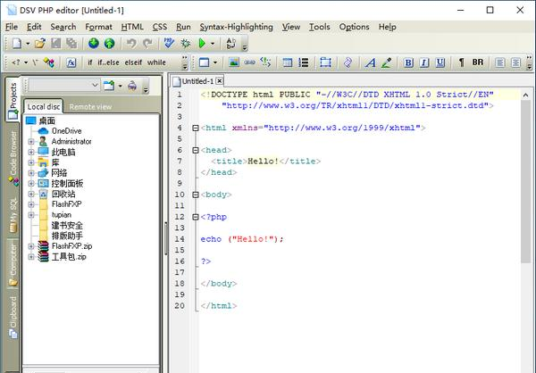The width and height of the screenshot is (536, 373).
Task: Click the Undo arrow icon
Action: tap(131, 43)
